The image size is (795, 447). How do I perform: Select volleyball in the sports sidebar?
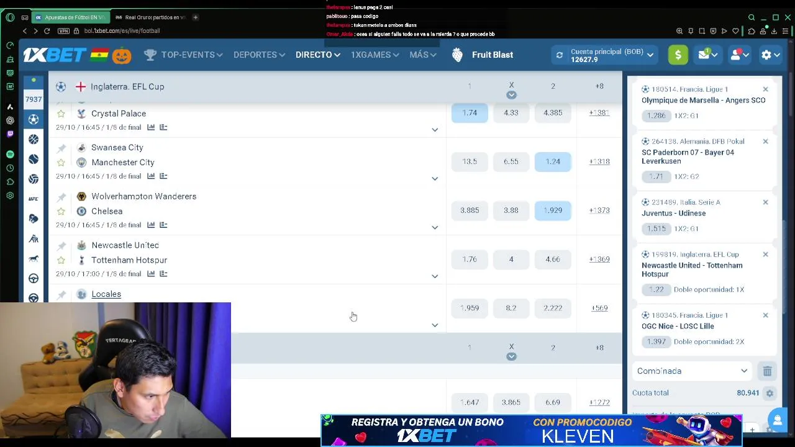coord(34,179)
